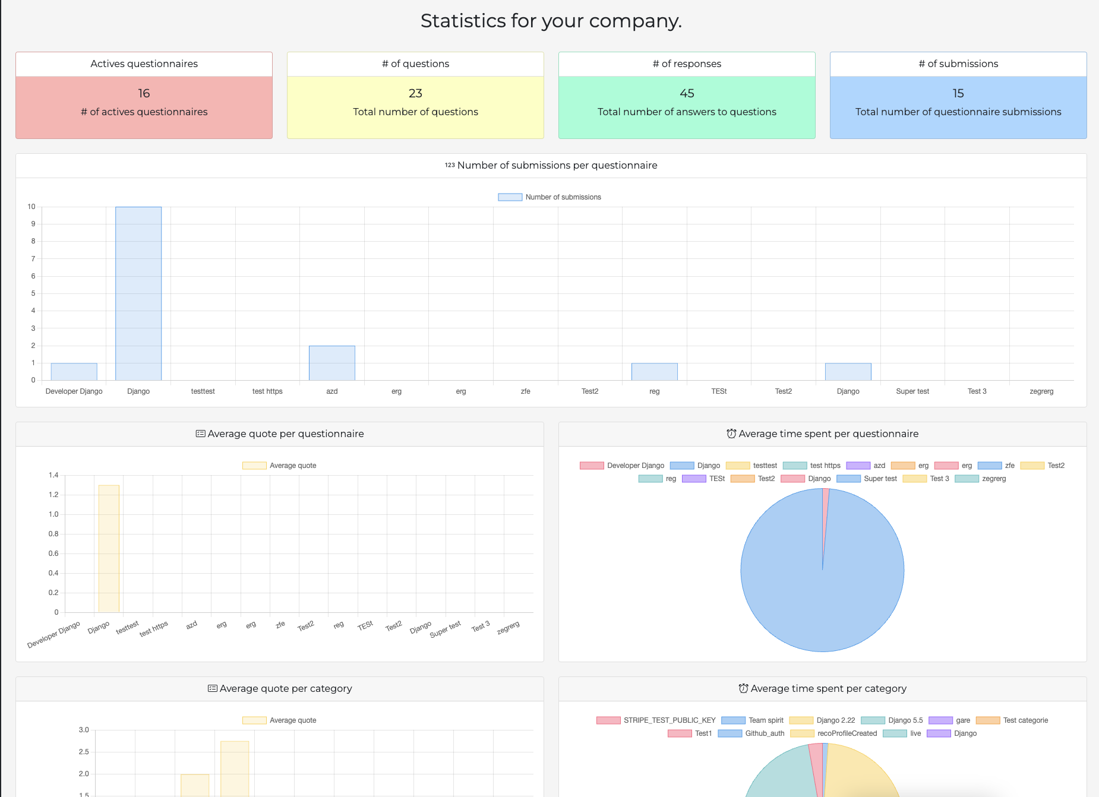Click the Test 3 legend swatch in pie legend
Image resolution: width=1099 pixels, height=797 pixels.
(x=914, y=479)
